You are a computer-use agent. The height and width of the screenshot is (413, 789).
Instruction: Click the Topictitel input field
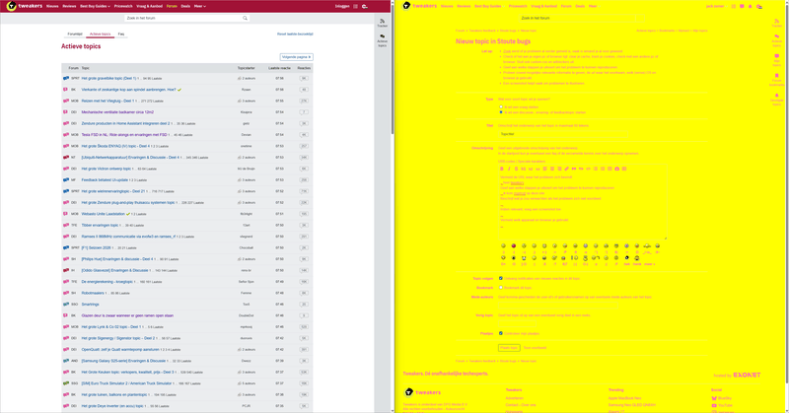(x=563, y=134)
